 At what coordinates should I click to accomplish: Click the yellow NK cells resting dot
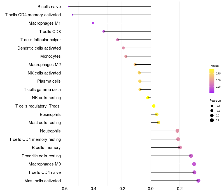[148, 98]
